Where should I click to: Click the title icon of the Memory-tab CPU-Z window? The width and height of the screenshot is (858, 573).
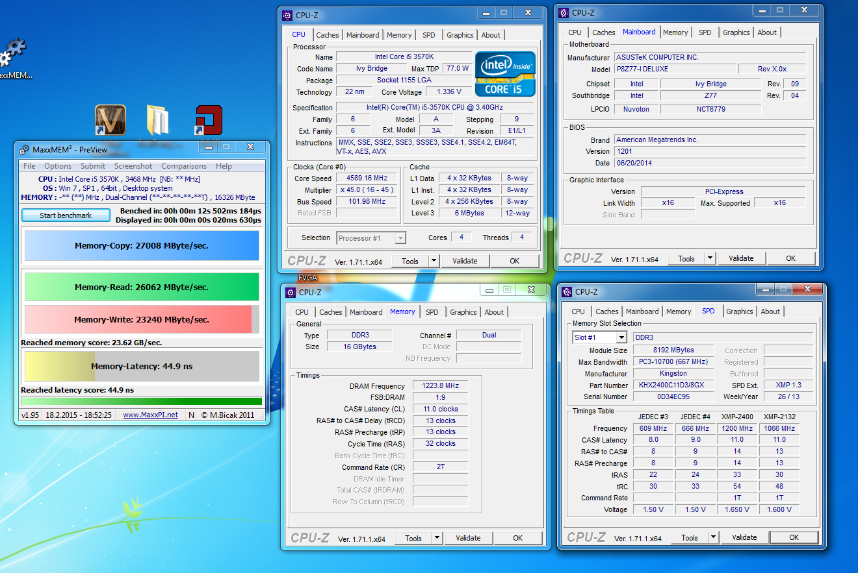291,292
